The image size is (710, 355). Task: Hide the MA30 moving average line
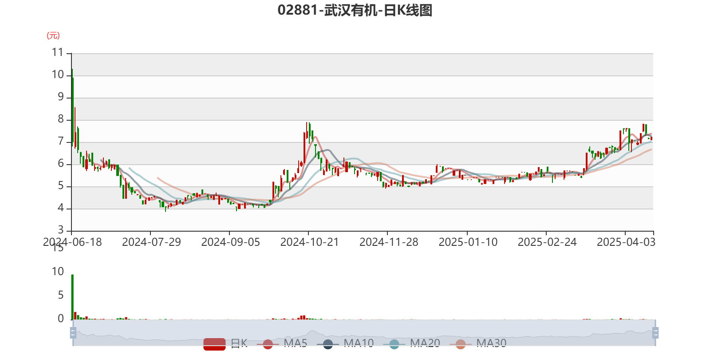coord(478,343)
